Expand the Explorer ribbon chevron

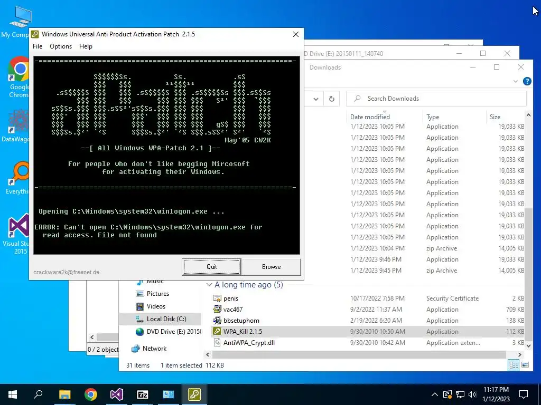point(516,81)
